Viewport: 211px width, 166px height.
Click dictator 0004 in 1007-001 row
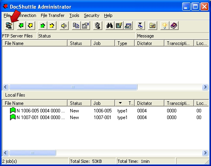(x=142, y=118)
